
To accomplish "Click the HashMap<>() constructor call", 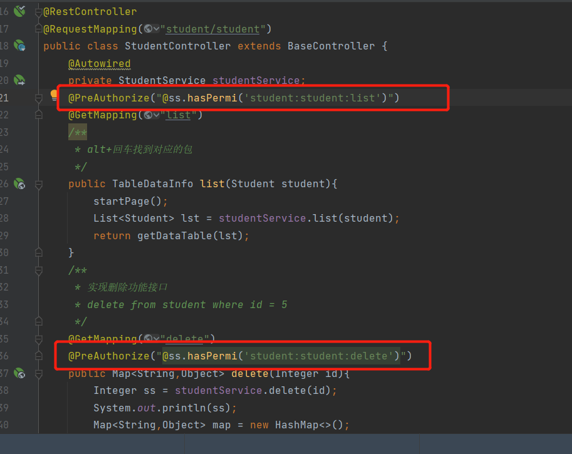I will click(309, 425).
